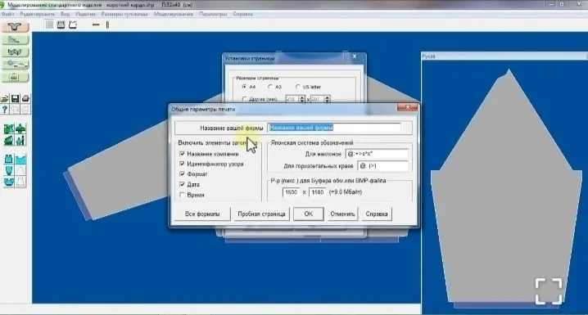Click the dark garment icon in top toolbar
This screenshot has height=315, width=588.
61,25
